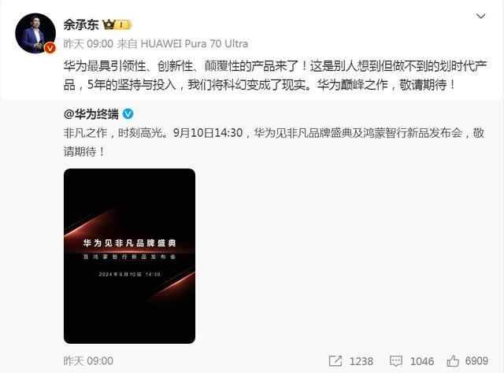Open the Huawei event poster image
Image resolution: width=504 pixels, height=373 pixels.
coord(129,256)
